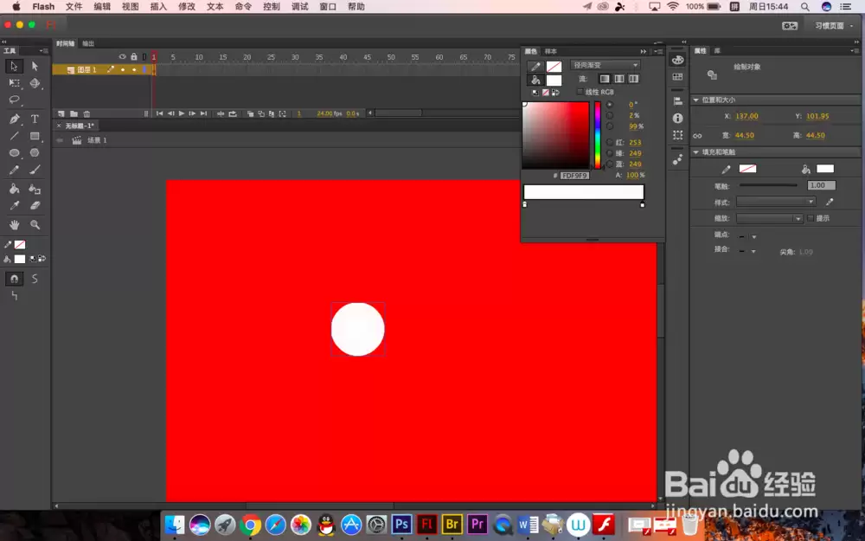Viewport: 865px width, 541px height.
Task: Open the 径向渐变 fill type dropdown
Action: point(605,65)
